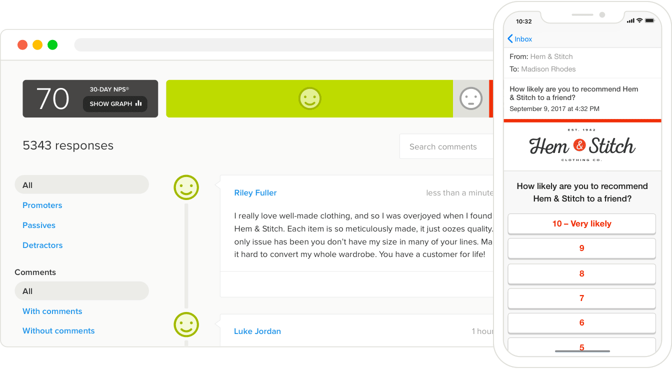Tap the September 9, 2017 timestamp
The height and width of the screenshot is (369, 672).
coord(554,108)
